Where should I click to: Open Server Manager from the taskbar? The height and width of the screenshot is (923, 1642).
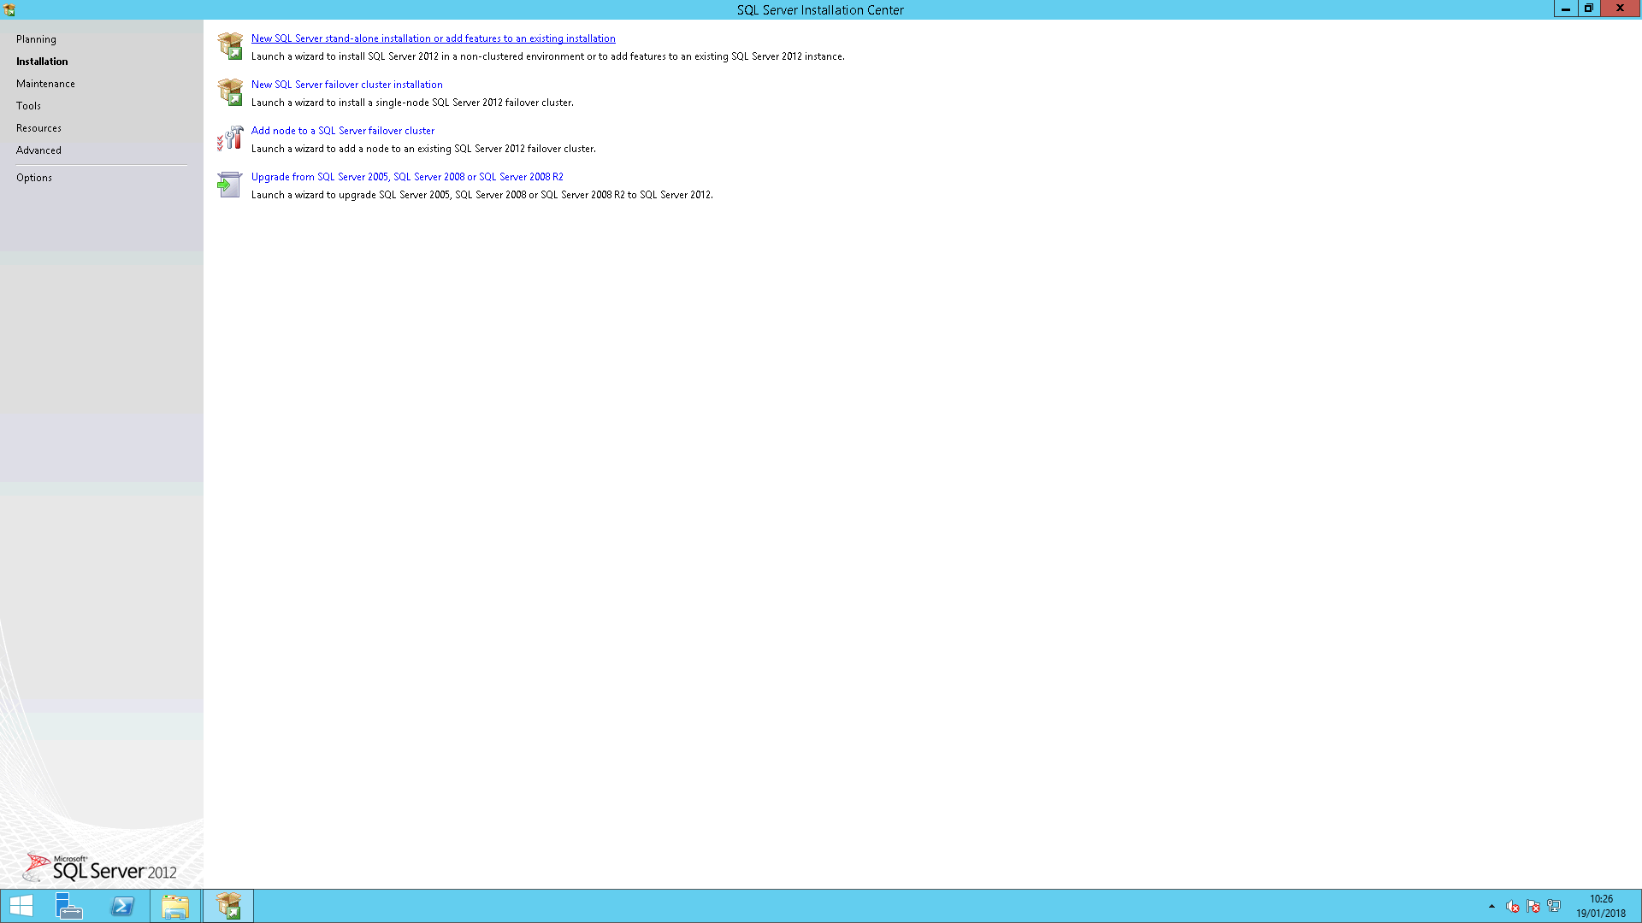tap(68, 906)
